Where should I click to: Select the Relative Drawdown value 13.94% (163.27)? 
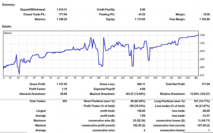coord(200,94)
